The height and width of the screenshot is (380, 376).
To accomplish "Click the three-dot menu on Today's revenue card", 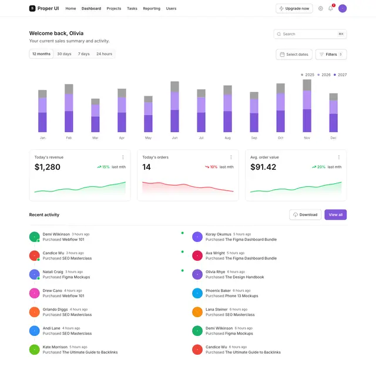I will [x=123, y=157].
